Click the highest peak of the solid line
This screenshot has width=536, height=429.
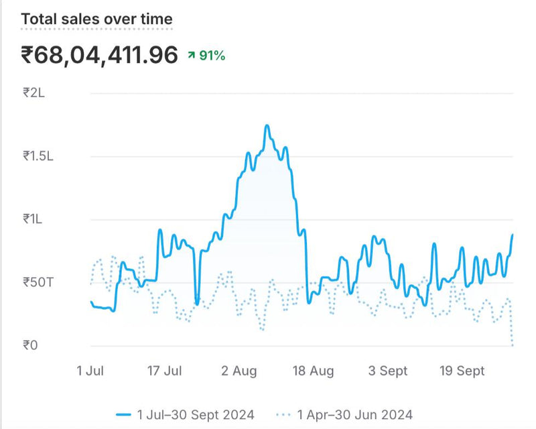267,126
